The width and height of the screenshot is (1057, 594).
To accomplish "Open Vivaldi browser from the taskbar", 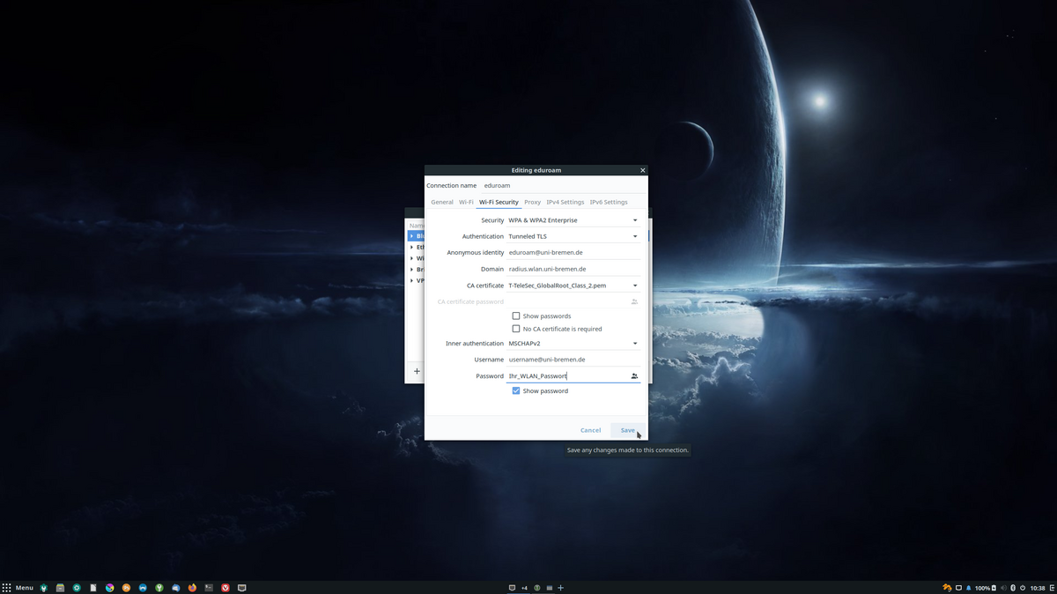I will [x=225, y=588].
